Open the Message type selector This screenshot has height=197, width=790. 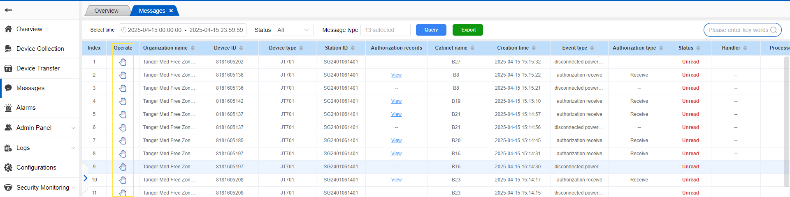(385, 30)
